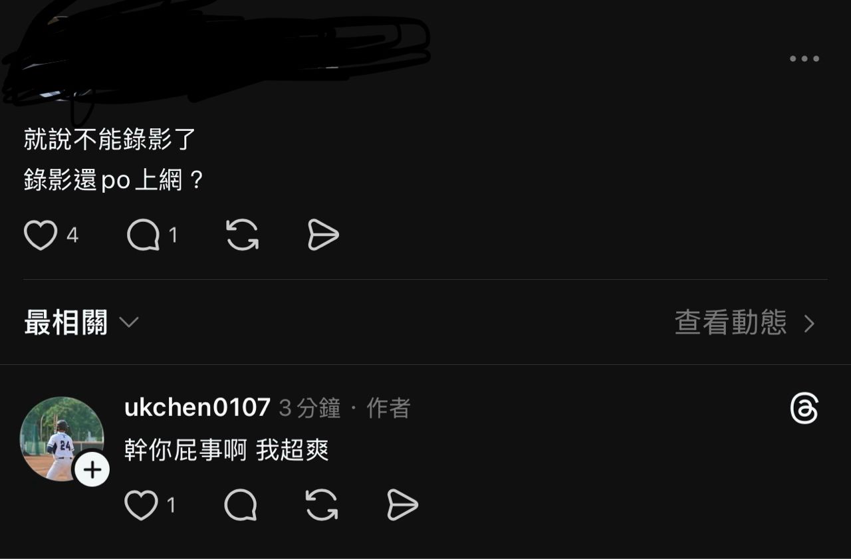Image resolution: width=851 pixels, height=559 pixels.
Task: Open the ukchen0107 username link
Action: tap(197, 407)
